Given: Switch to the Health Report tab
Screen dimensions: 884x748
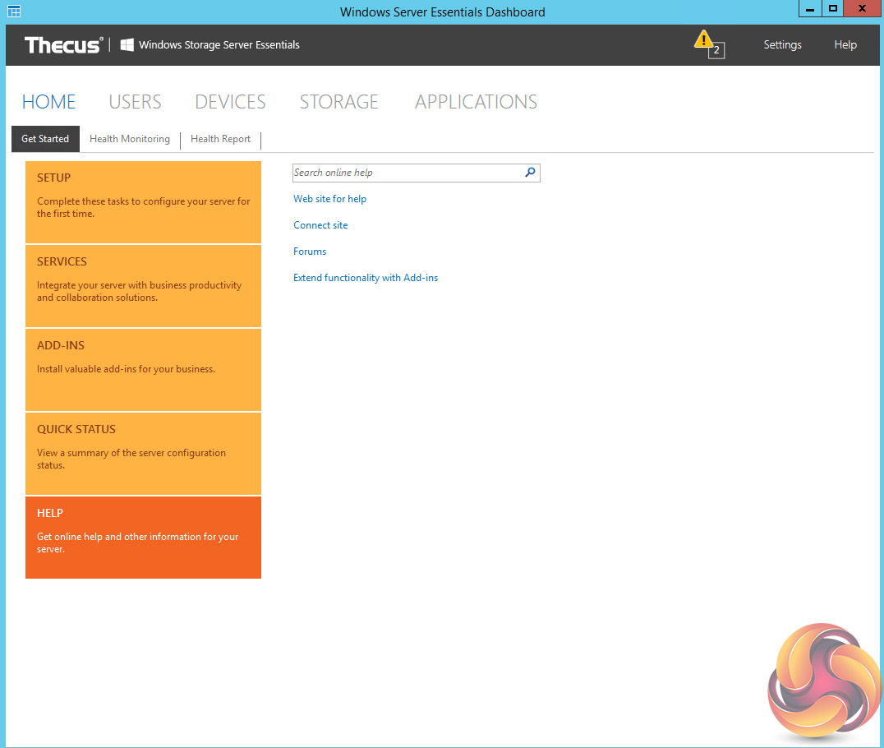Looking at the screenshot, I should click(x=220, y=139).
